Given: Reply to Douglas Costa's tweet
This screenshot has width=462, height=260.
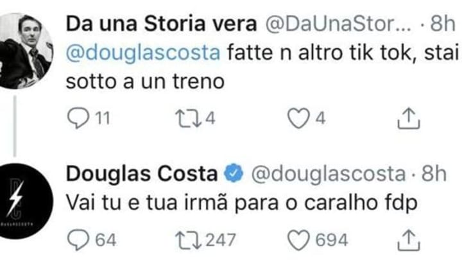Looking at the screenshot, I should coord(78,240).
